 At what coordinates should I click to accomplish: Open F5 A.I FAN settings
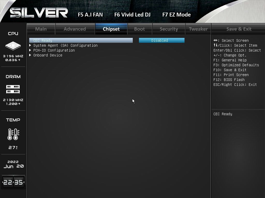click(90, 15)
